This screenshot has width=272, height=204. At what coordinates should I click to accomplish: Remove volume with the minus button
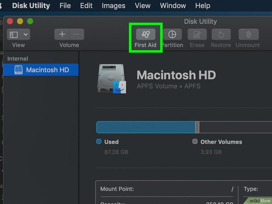77,34
